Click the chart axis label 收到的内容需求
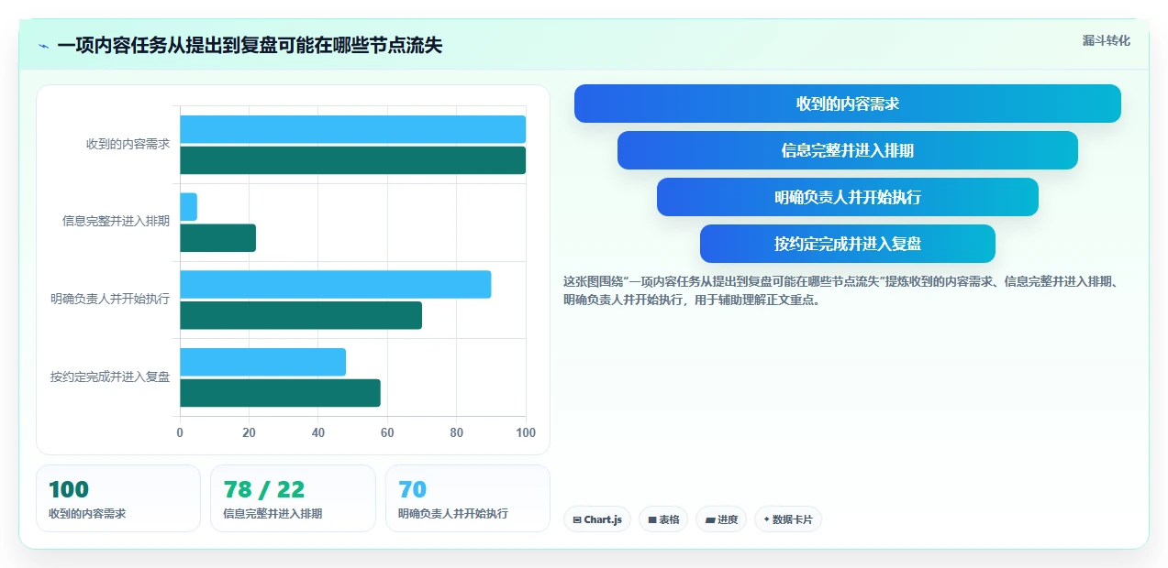 (128, 144)
